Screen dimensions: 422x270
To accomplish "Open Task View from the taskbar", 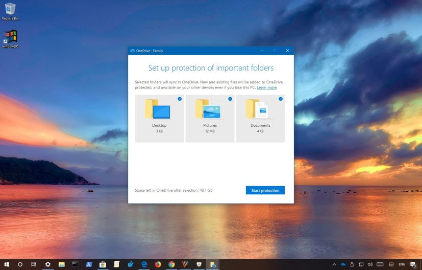I will (33, 264).
